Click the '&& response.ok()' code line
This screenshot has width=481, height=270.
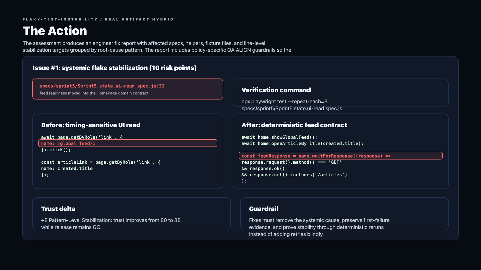click(263, 168)
